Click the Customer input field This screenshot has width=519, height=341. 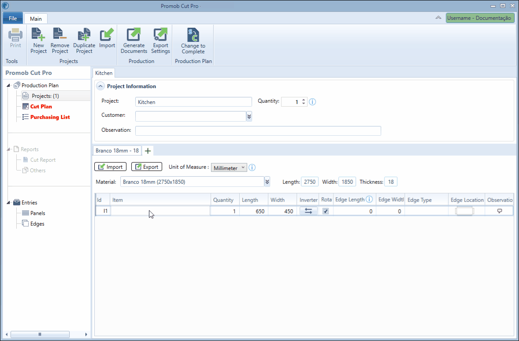(x=191, y=116)
